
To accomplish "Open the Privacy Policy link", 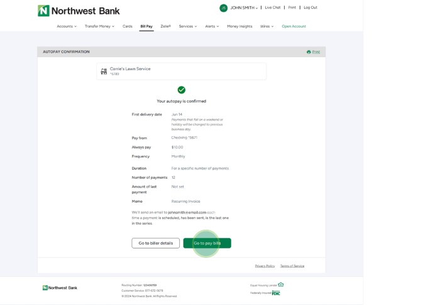I will pos(265,266).
